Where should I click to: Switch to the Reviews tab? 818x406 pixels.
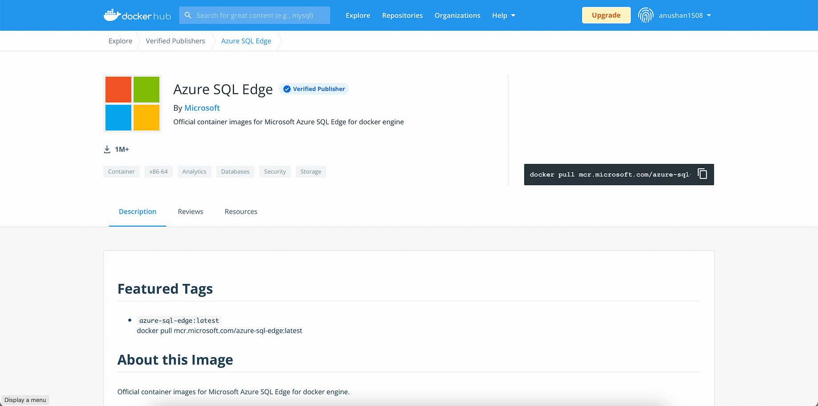[190, 211]
